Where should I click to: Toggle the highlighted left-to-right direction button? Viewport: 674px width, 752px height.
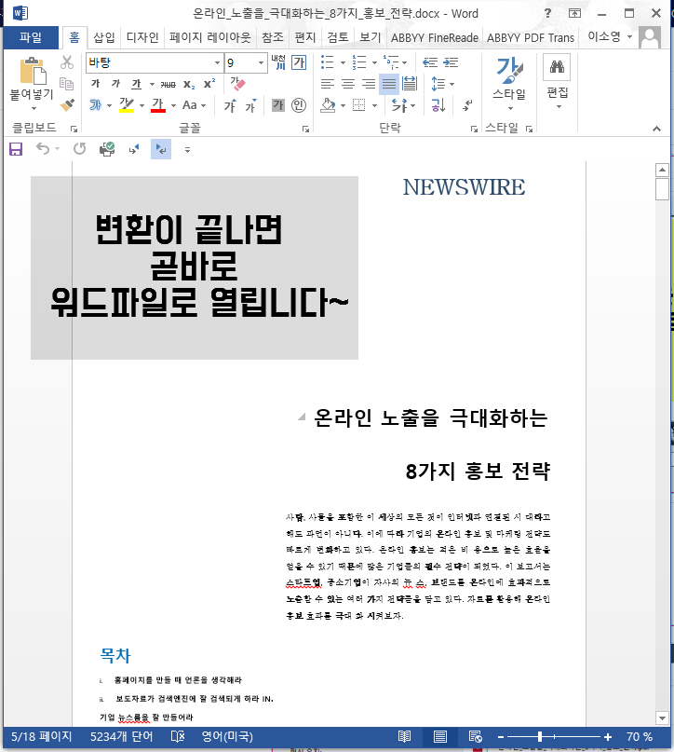[x=161, y=149]
